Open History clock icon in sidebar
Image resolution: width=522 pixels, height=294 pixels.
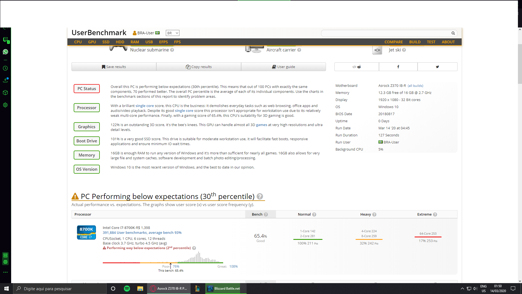point(5,68)
